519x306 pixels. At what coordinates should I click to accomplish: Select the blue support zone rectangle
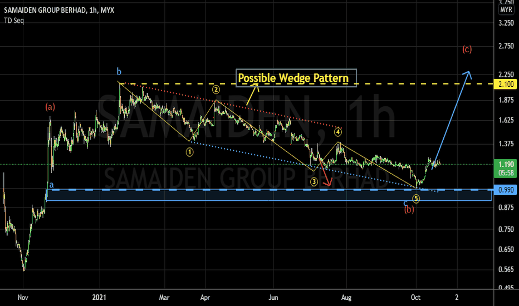click(x=269, y=195)
